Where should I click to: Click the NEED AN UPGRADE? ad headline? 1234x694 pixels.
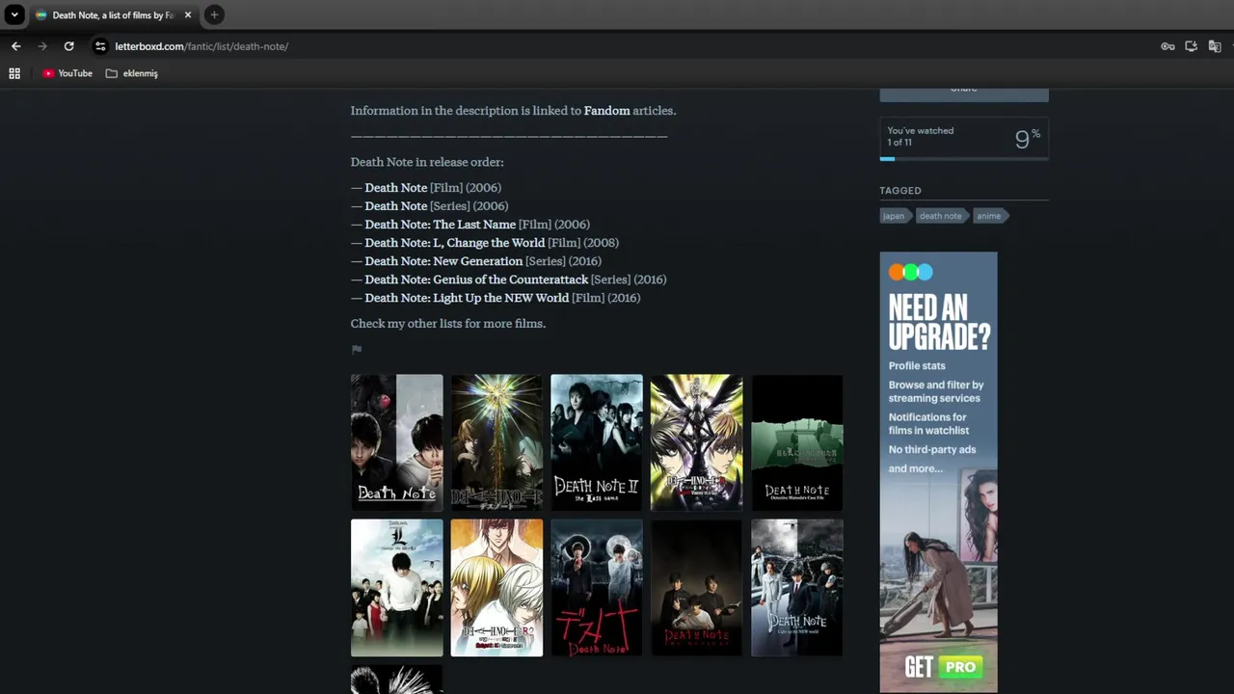pos(939,322)
